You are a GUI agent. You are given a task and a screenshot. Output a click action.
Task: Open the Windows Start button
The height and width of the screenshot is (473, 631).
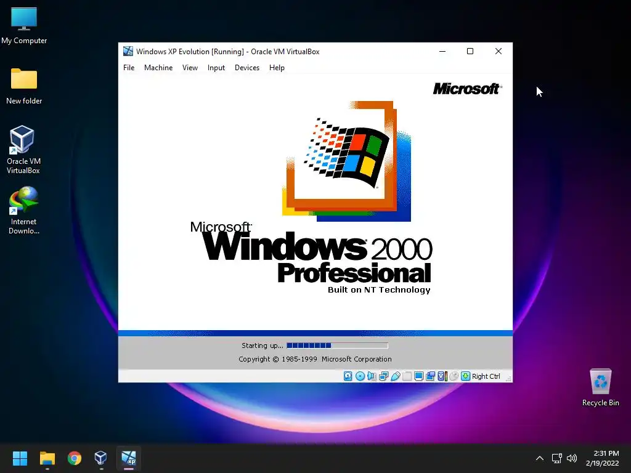(x=20, y=458)
